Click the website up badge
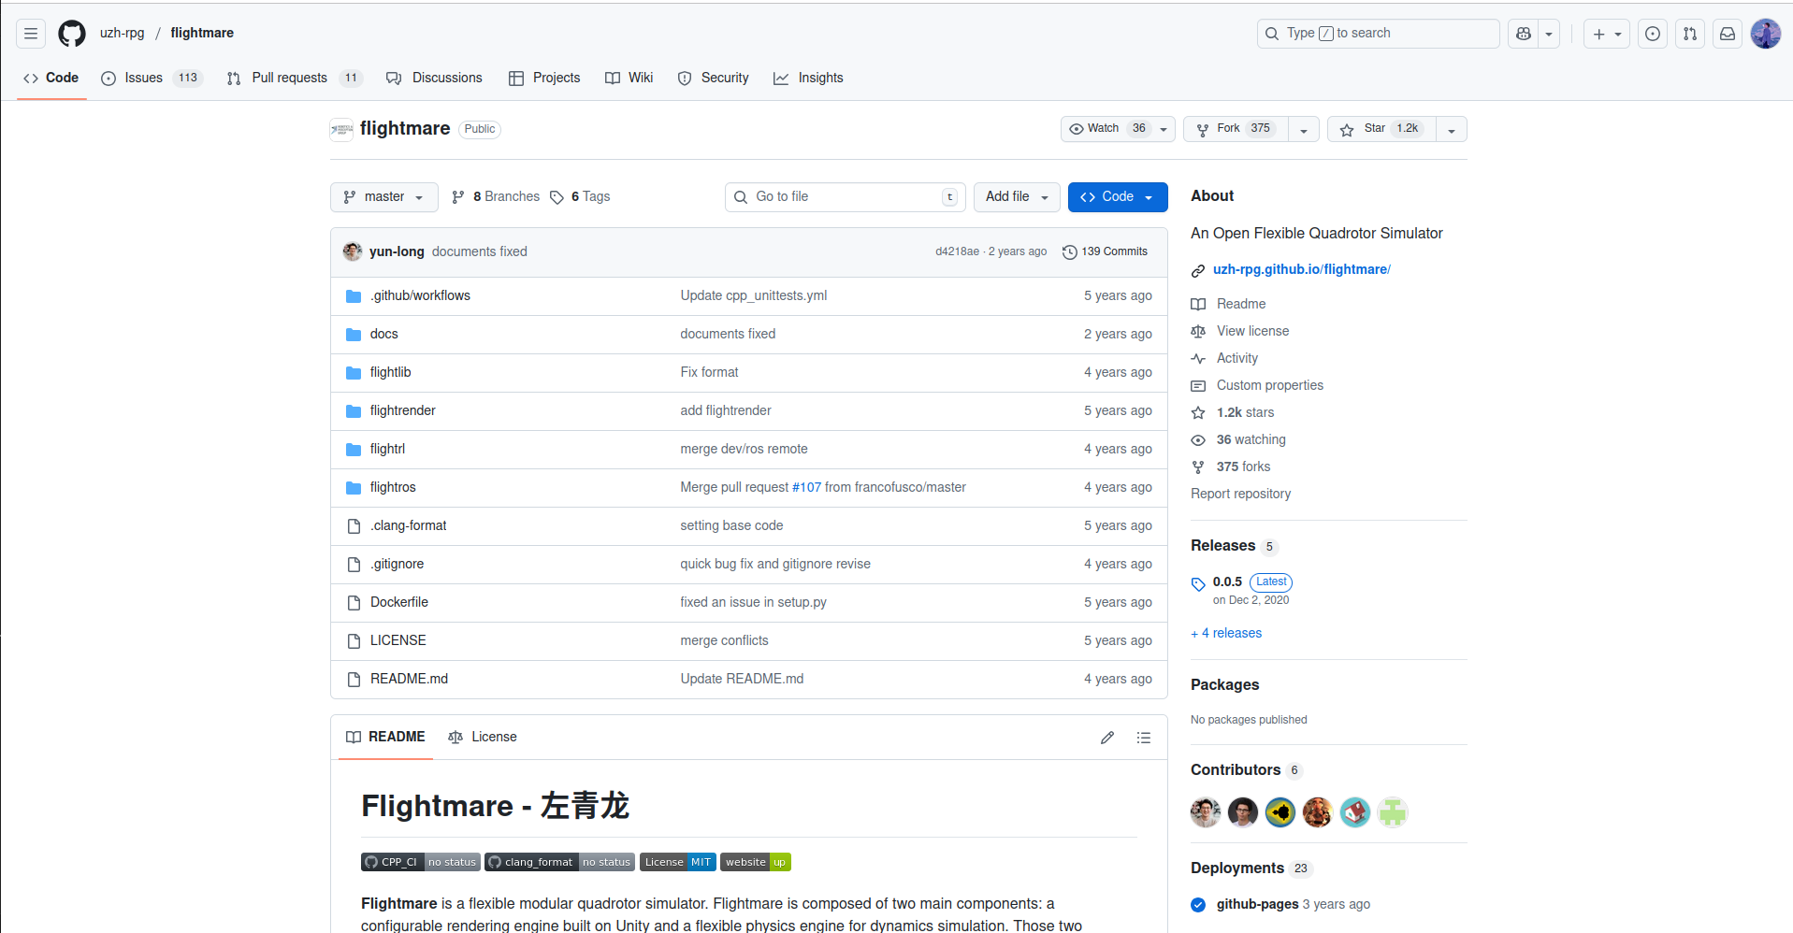The width and height of the screenshot is (1793, 933). (x=756, y=862)
